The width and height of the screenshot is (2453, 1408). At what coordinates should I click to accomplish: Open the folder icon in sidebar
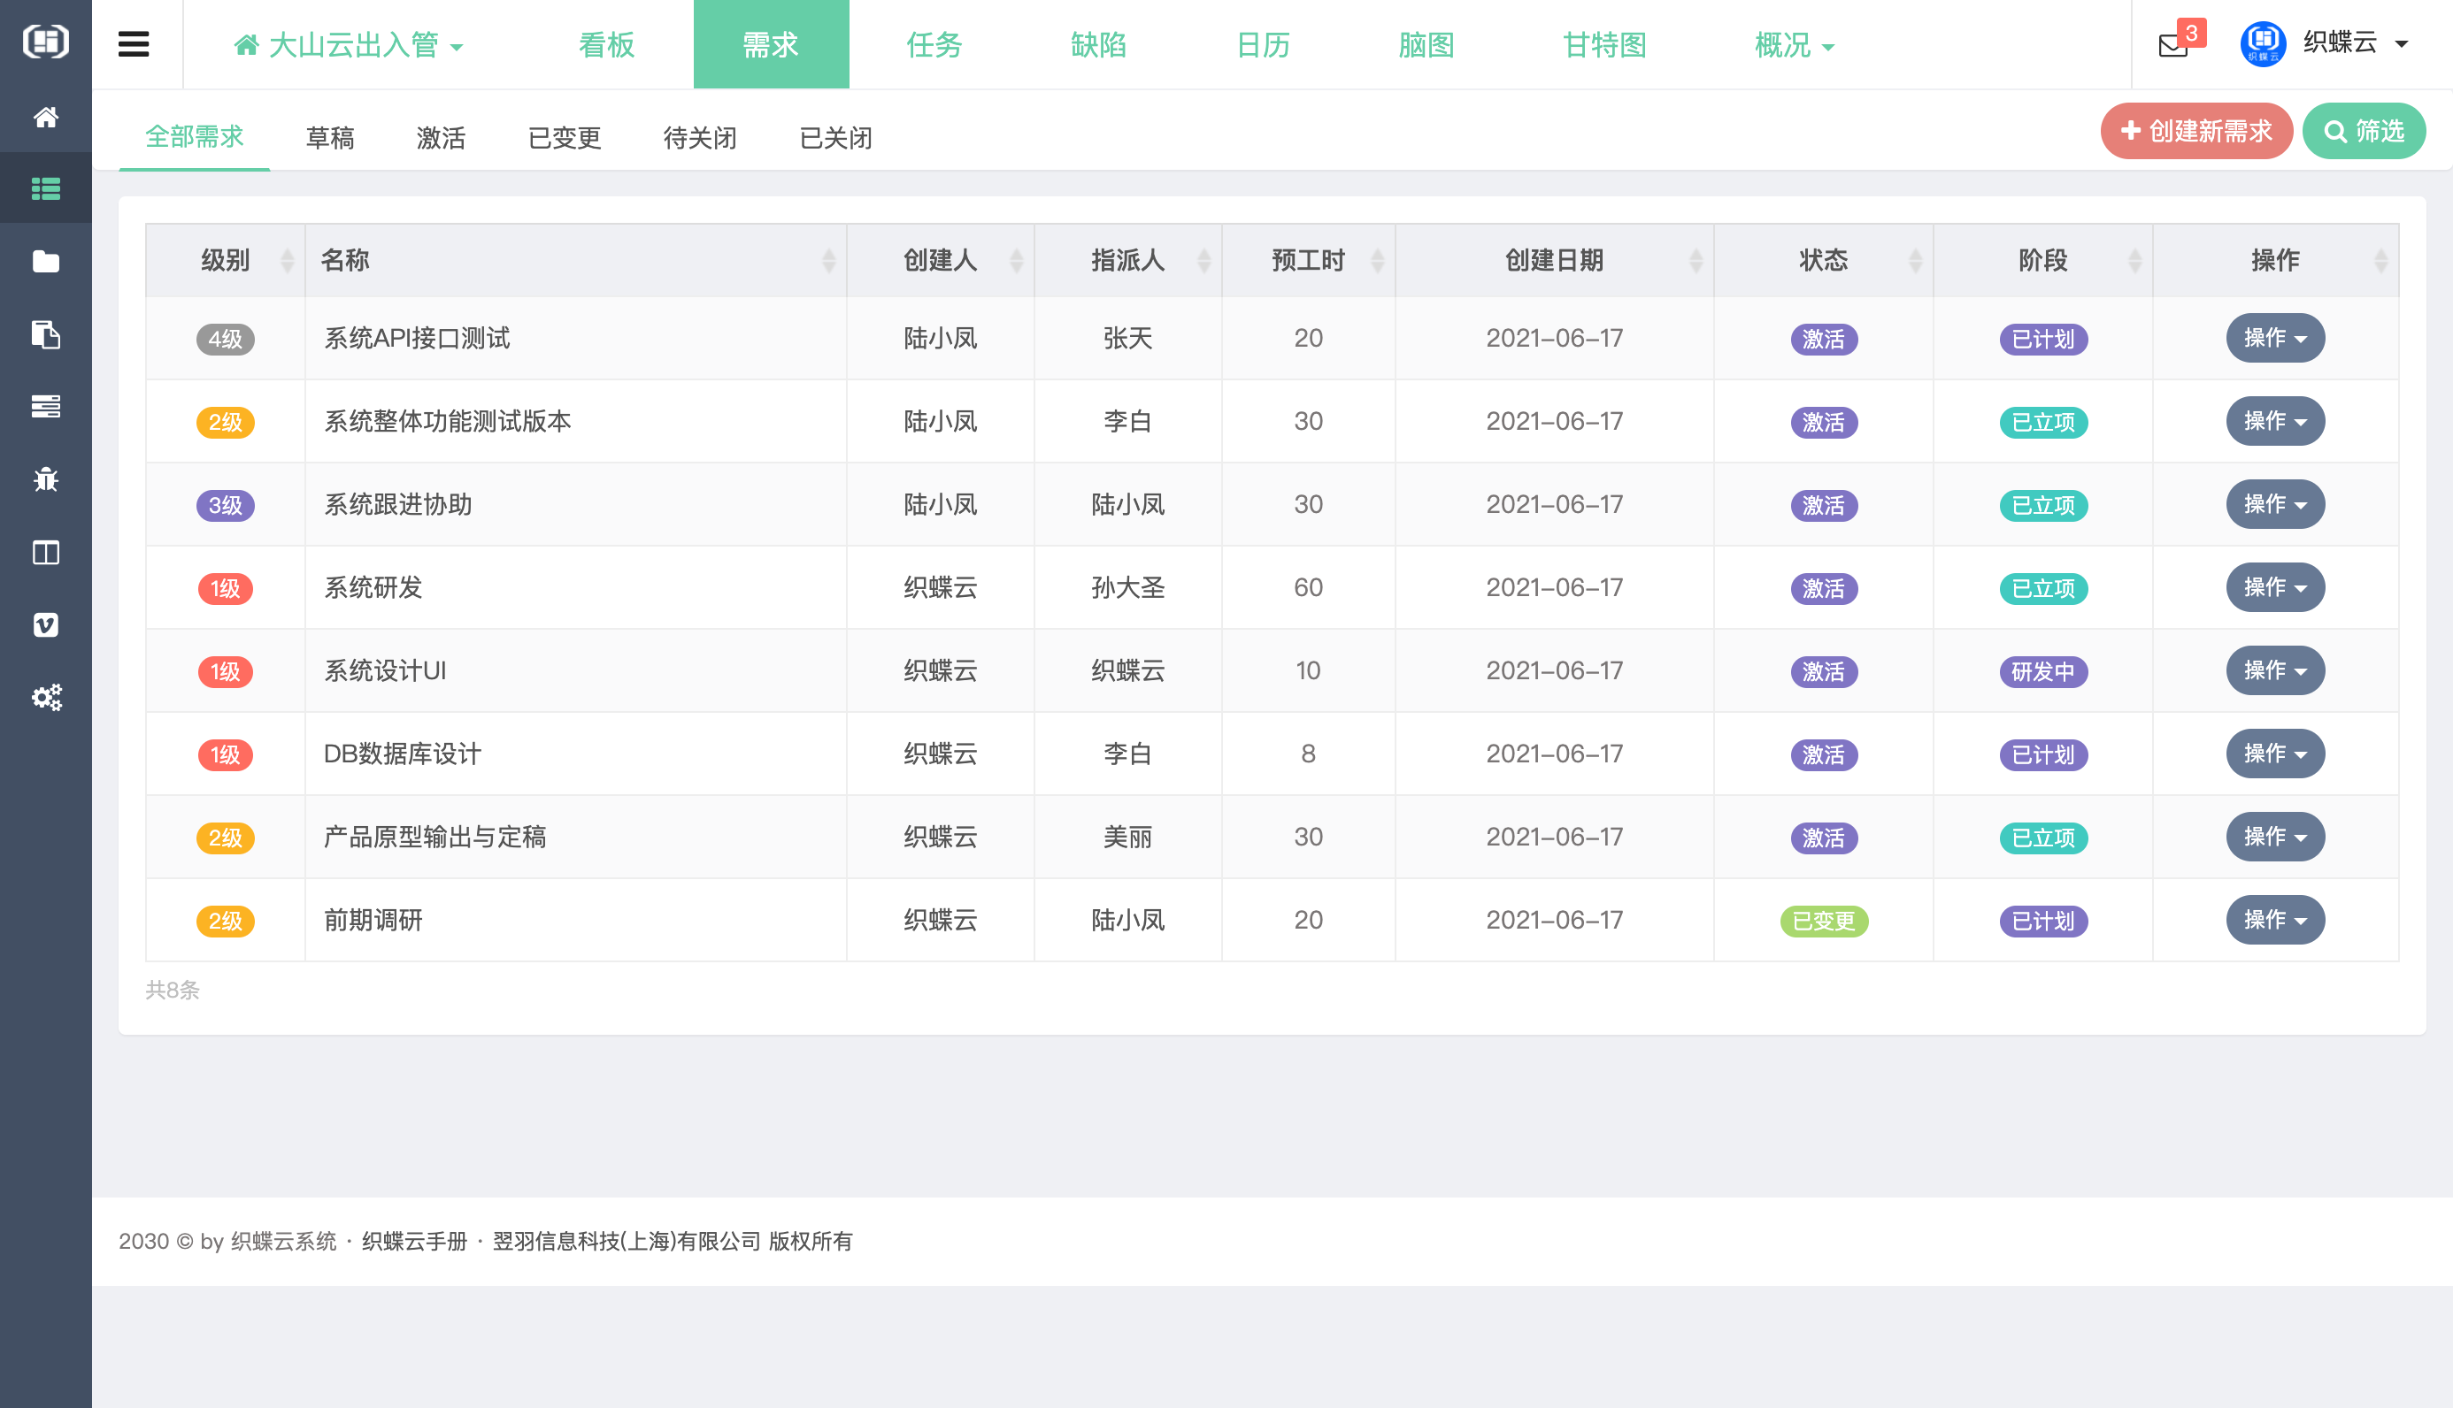(x=45, y=261)
